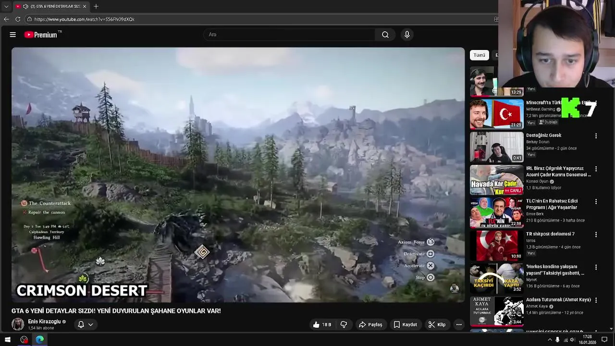
Task: Mute the tab via speaker icon
Action: click(x=25, y=6)
